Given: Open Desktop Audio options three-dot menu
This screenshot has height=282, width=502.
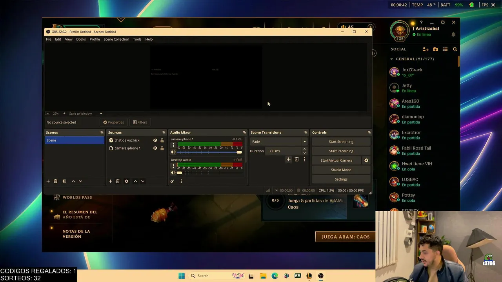Looking at the screenshot, I should point(173,166).
